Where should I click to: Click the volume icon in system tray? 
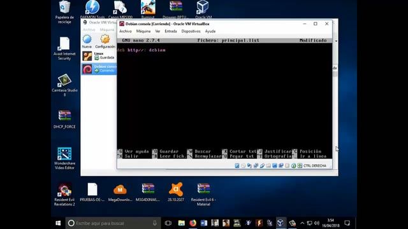[316, 223]
